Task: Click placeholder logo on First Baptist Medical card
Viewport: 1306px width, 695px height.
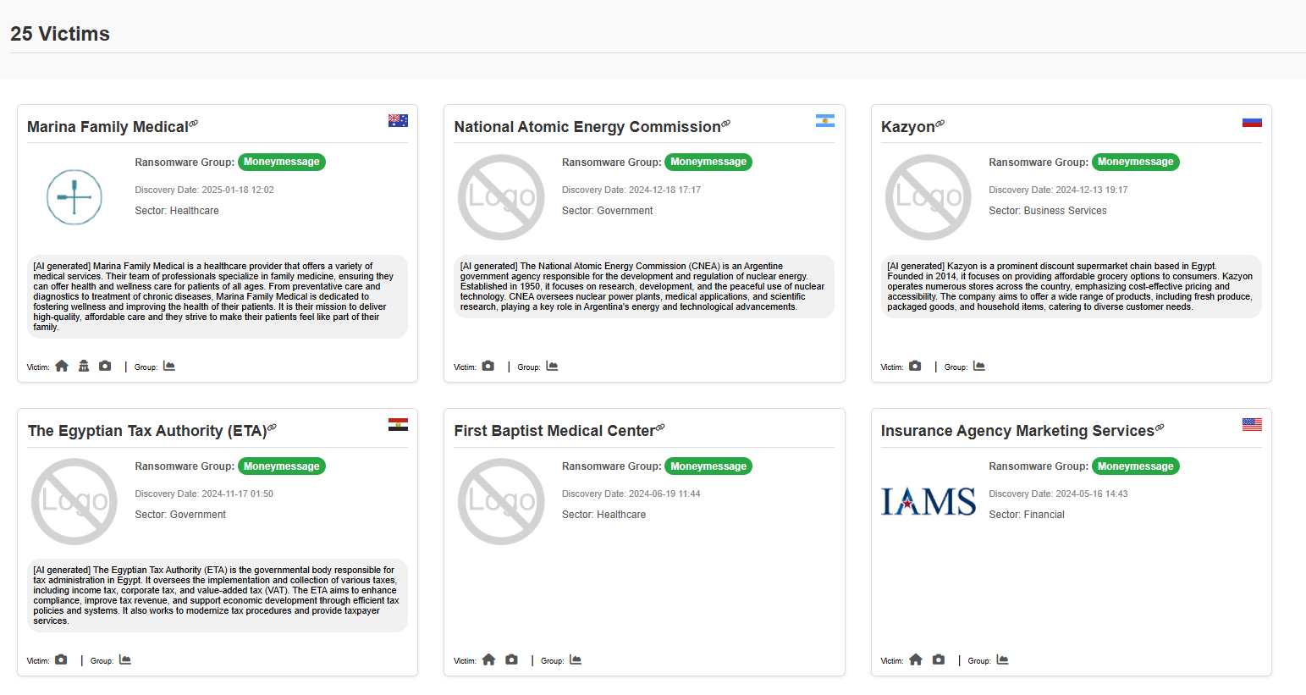Action: coord(501,501)
